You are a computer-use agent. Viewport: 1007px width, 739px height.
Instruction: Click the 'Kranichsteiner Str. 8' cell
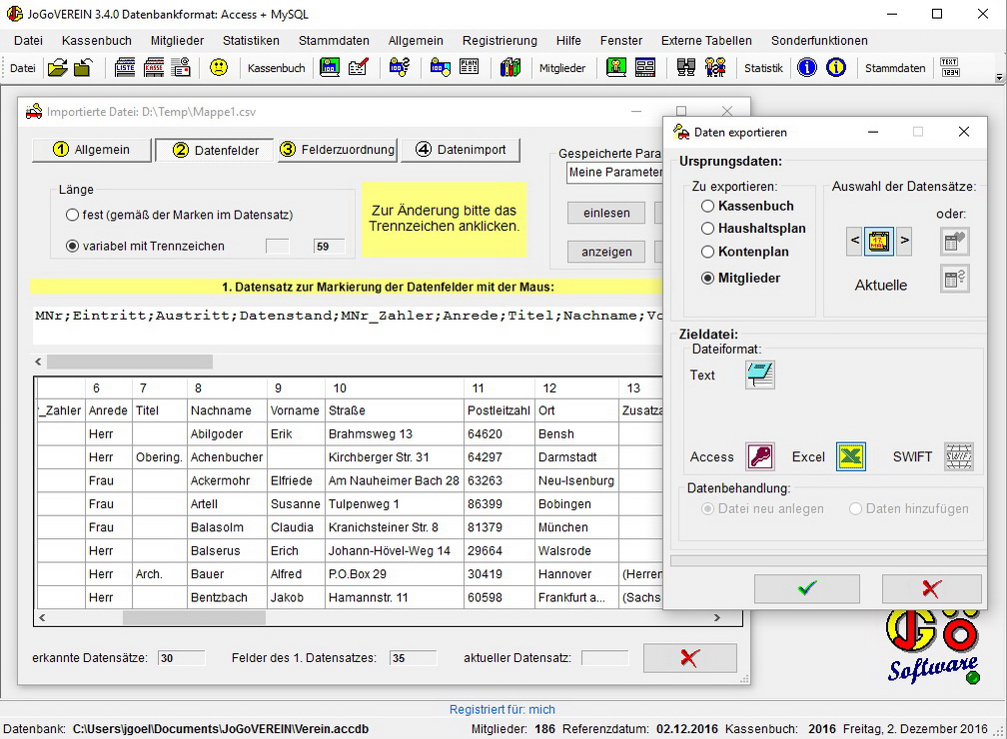pos(394,527)
